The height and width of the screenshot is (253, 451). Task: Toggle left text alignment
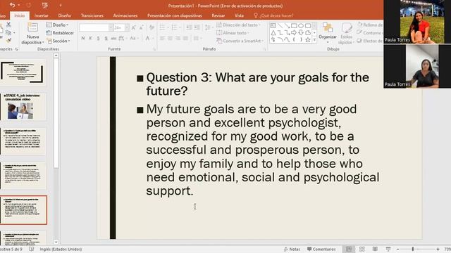pos(162,38)
